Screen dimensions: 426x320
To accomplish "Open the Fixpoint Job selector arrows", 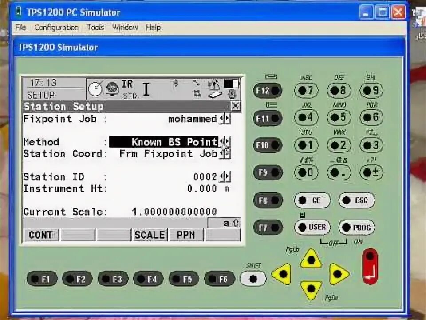I will [225, 119].
